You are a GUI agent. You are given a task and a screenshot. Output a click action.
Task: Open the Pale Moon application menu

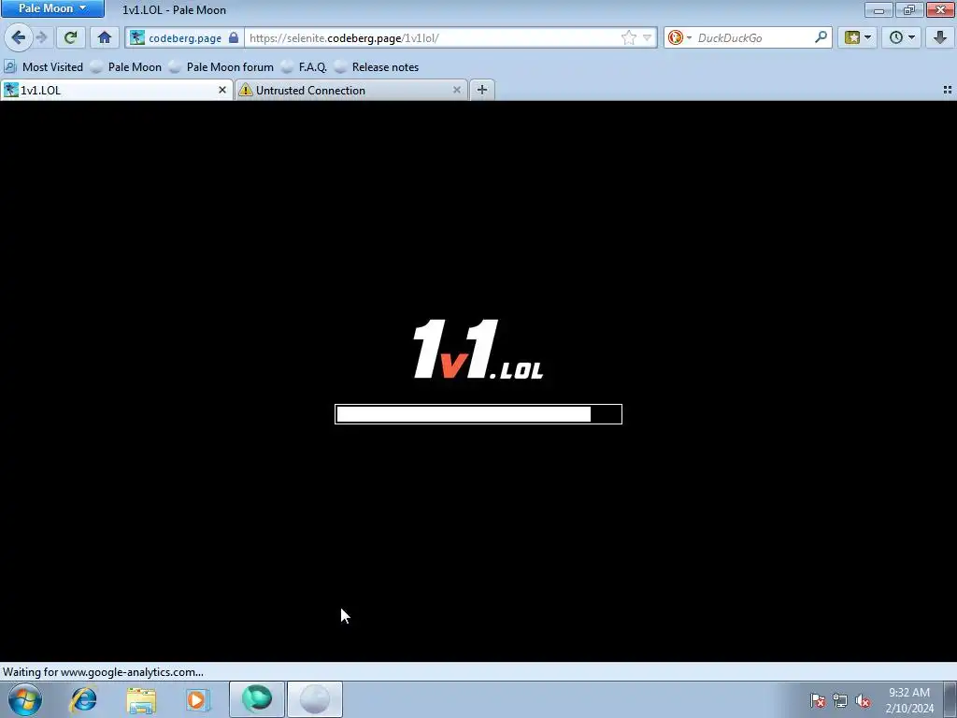click(52, 8)
